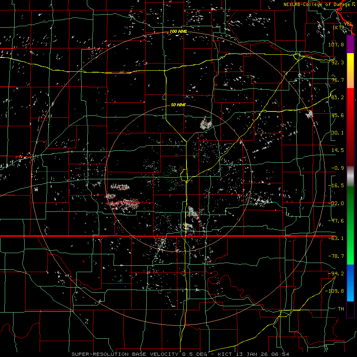Select the 30.1 velocity scale label
This screenshot has height=357, width=357.
[338, 133]
